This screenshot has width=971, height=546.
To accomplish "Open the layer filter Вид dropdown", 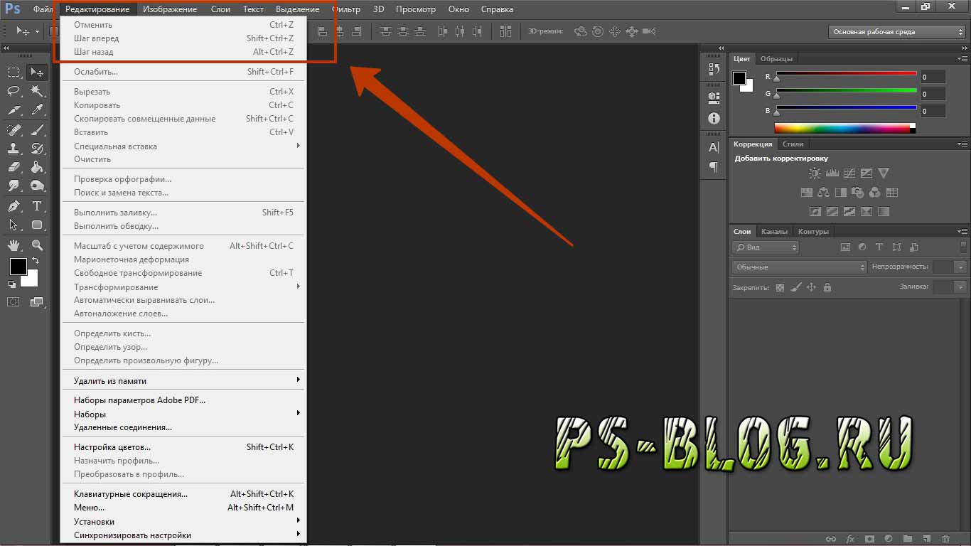I will (x=766, y=247).
